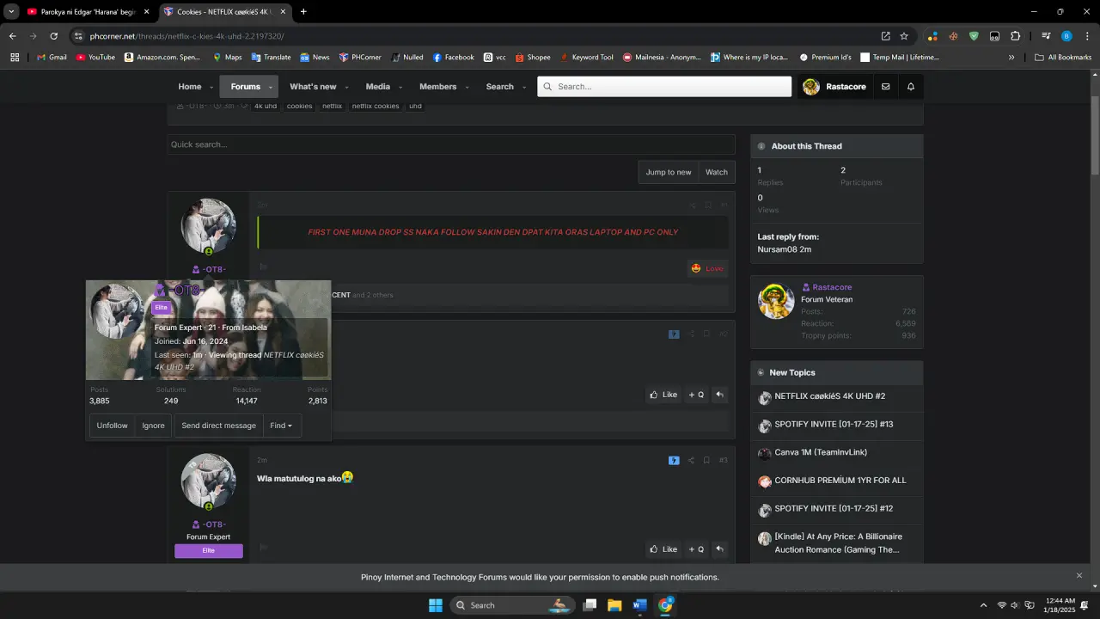
Task: Open the alerts bell icon in forum header
Action: click(911, 87)
